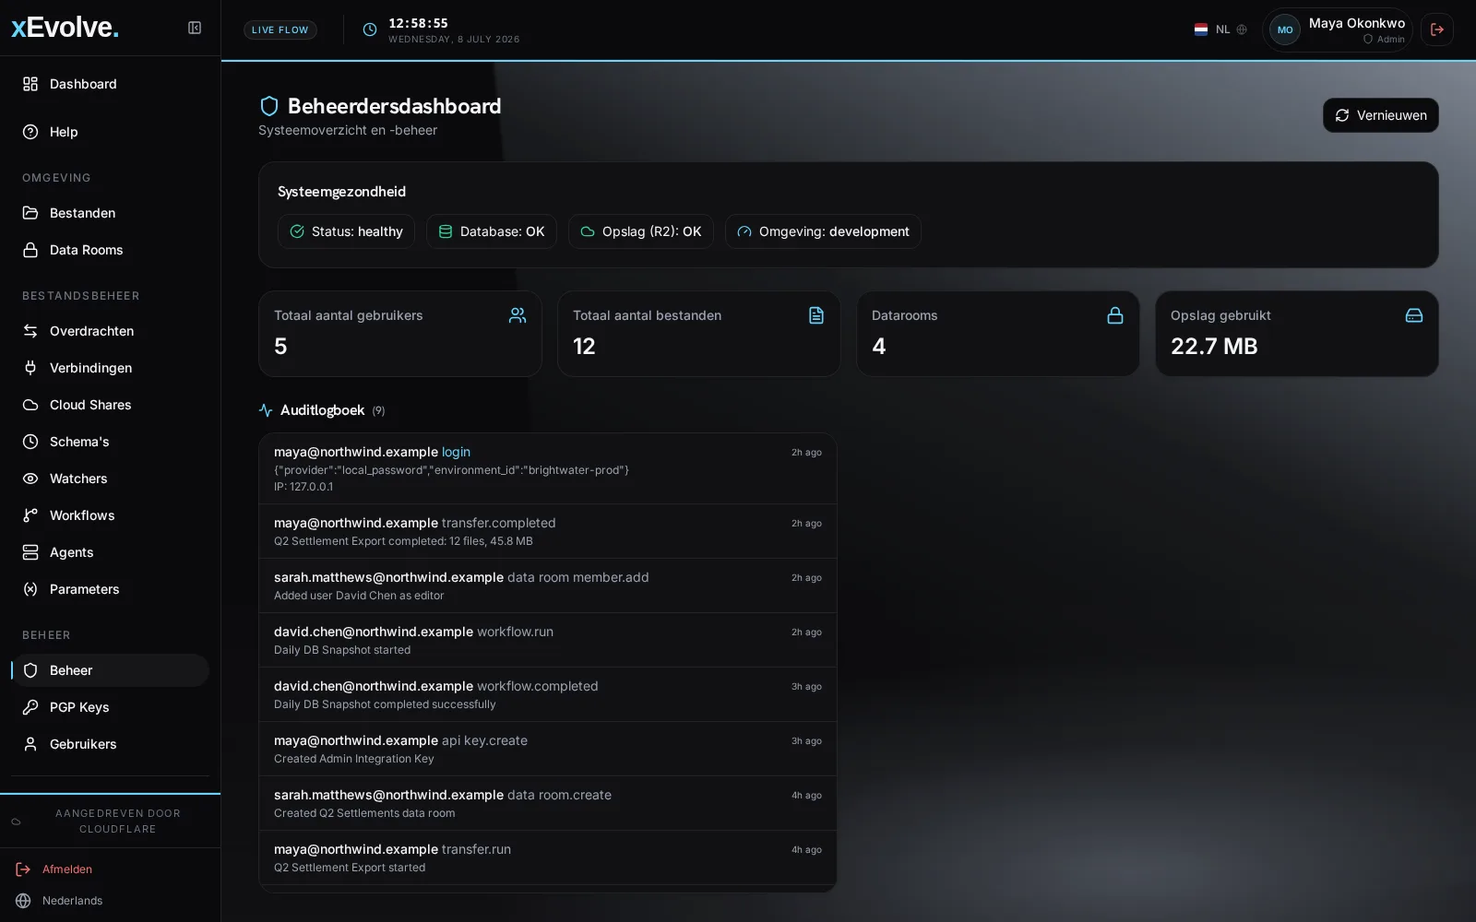Navigate to Schema's
Image resolution: width=1476 pixels, height=922 pixels.
[x=111, y=442]
